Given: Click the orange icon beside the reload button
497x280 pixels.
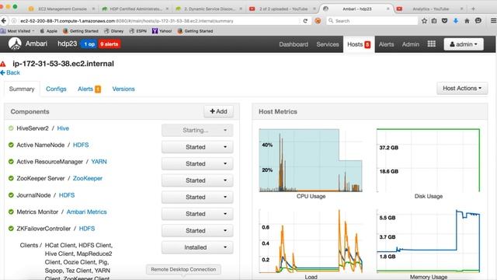Looking at the screenshot, I should click(x=318, y=21).
